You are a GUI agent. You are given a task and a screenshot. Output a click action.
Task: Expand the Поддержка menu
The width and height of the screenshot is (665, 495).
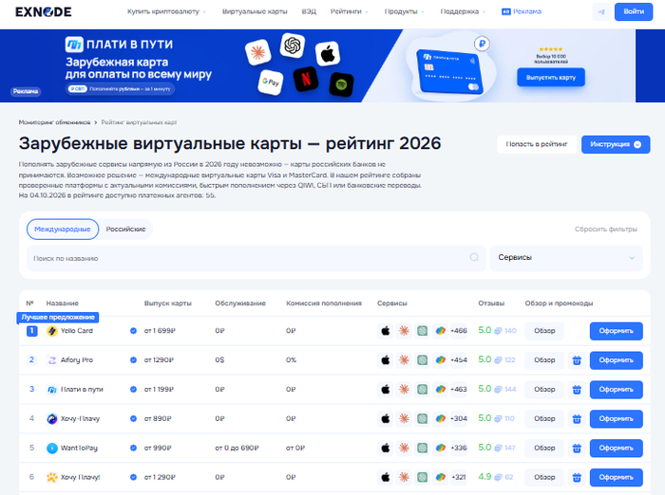[x=463, y=12]
